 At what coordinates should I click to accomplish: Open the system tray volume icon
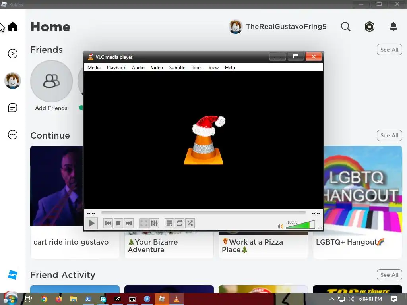pos(351,299)
